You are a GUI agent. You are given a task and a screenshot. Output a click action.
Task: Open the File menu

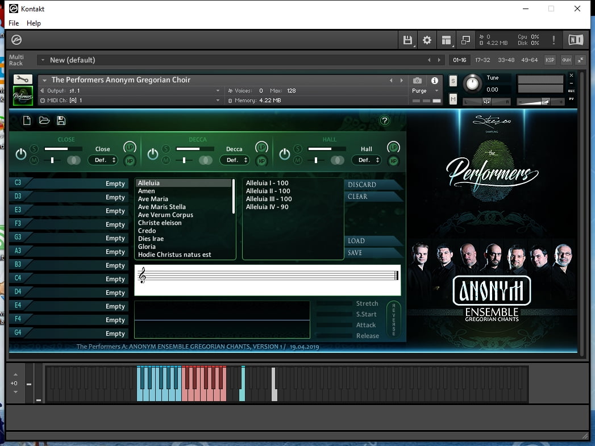[14, 23]
